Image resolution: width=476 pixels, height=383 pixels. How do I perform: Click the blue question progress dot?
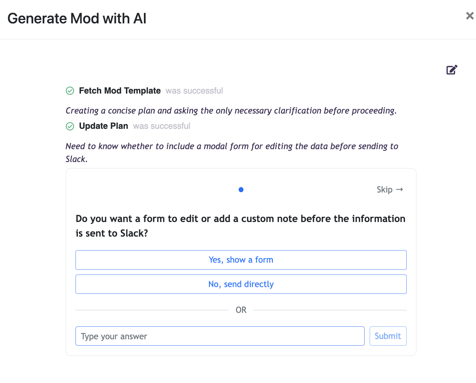(x=241, y=190)
